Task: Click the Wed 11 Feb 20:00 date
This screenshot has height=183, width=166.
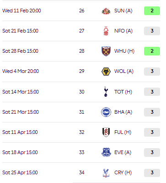Action: [x=21, y=11]
